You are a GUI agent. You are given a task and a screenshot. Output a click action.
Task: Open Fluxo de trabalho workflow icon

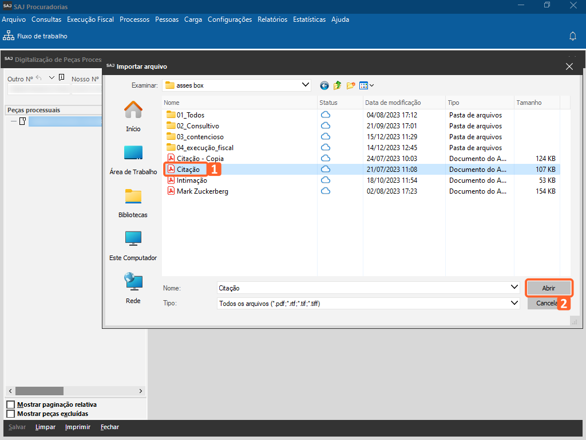[9, 36]
